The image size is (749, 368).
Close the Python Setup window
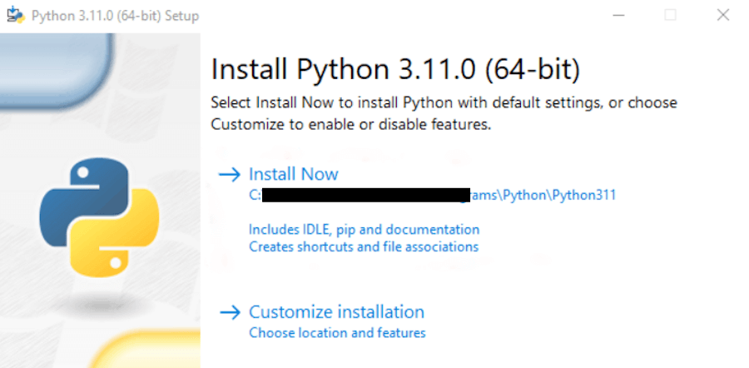click(723, 16)
